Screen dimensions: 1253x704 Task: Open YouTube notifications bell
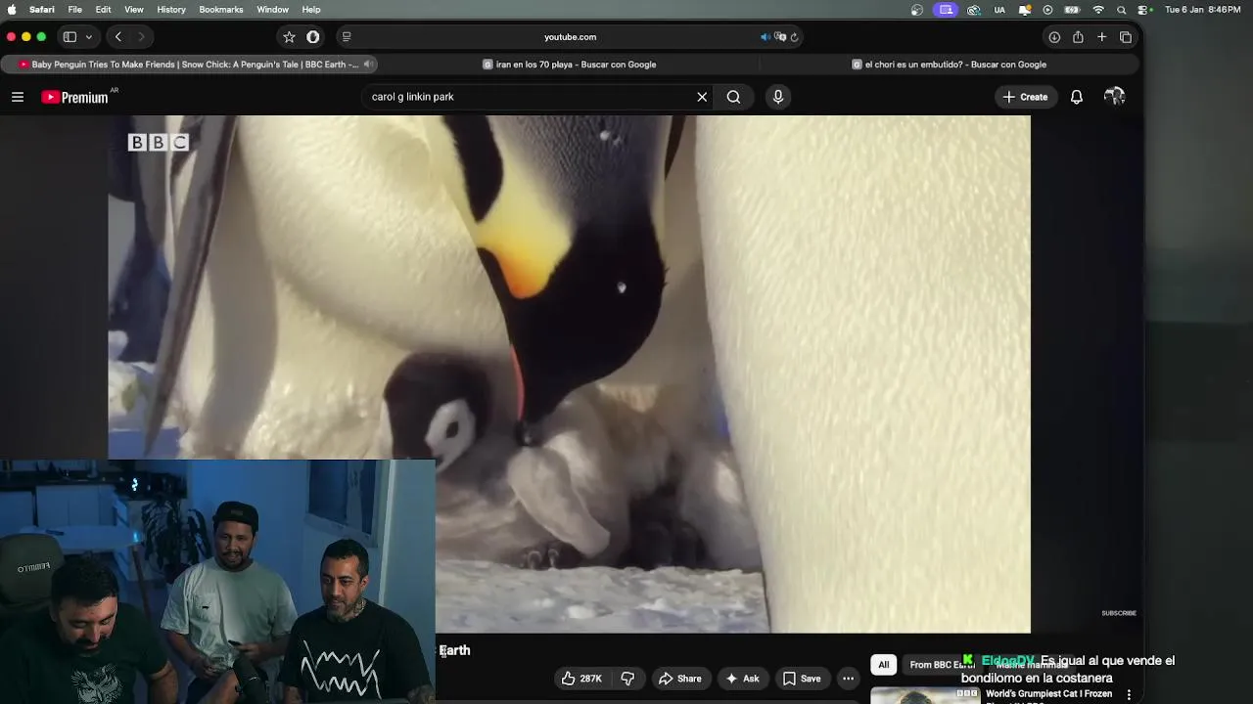1077,97
